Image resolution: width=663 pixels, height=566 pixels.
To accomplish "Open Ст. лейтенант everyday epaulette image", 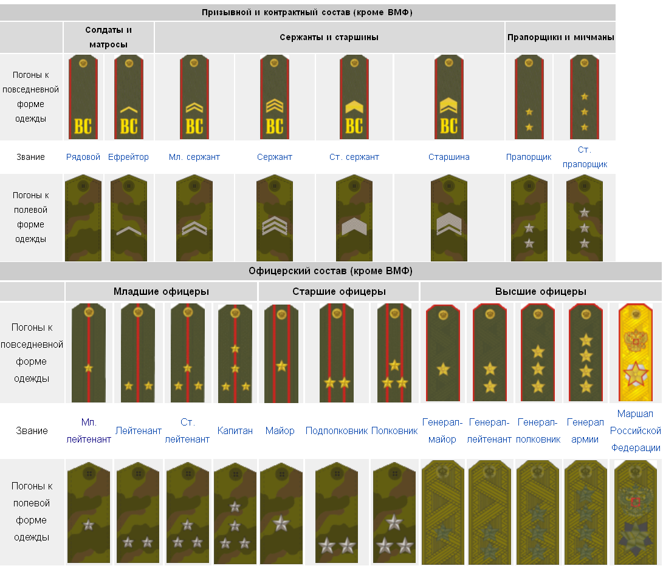I will [x=187, y=353].
